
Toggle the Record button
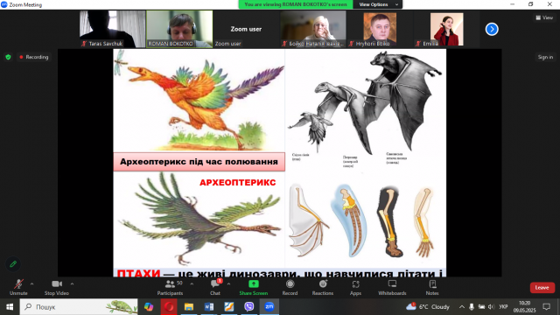(290, 288)
